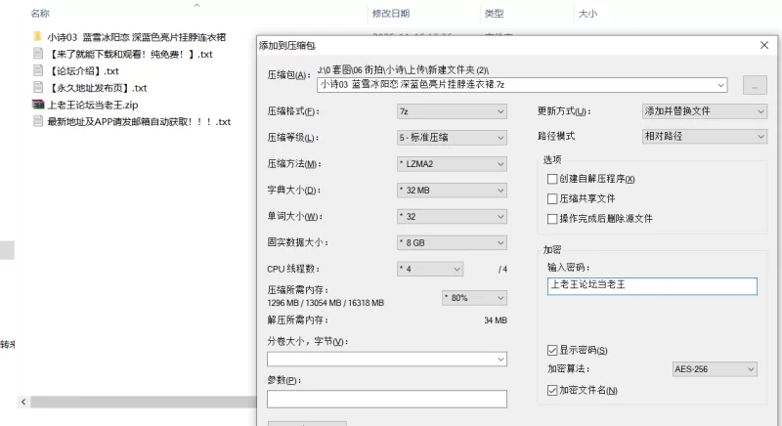Click the 【来了就能下载和观看!纯免费!】.txt file icon
782x426 pixels.
tap(37, 55)
